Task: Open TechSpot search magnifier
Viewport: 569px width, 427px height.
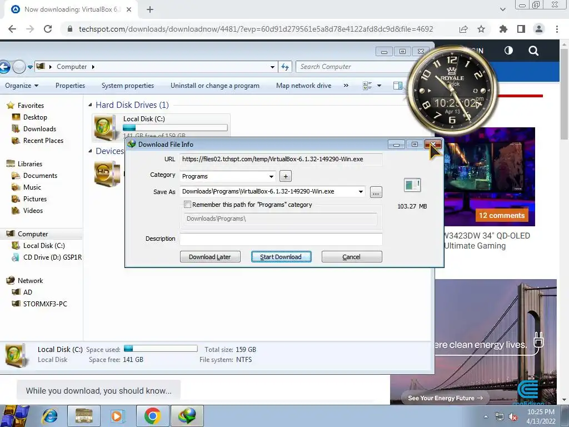Action: tap(533, 51)
